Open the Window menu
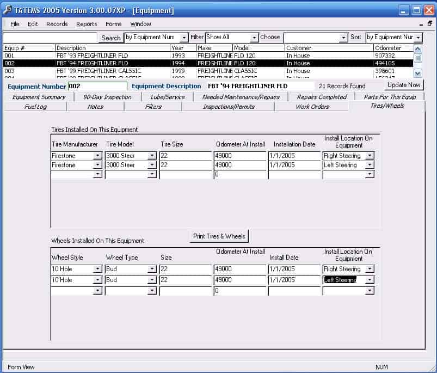The height and width of the screenshot is (373, 437). [140, 24]
